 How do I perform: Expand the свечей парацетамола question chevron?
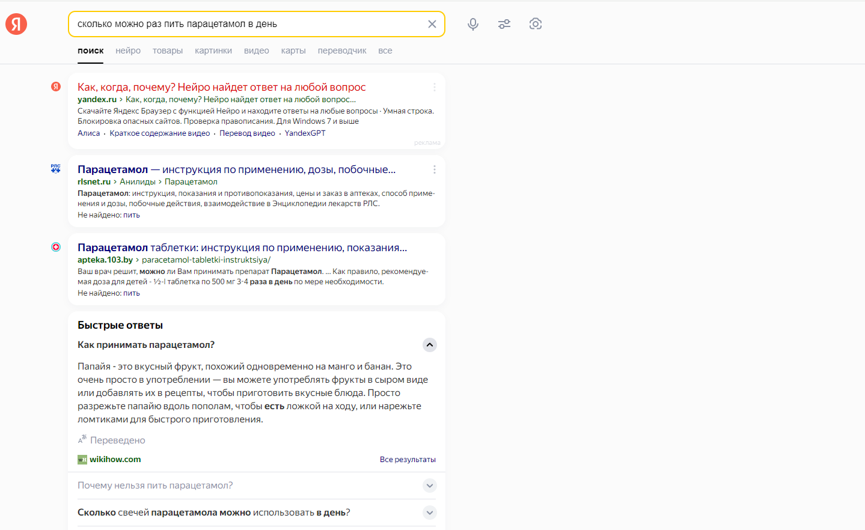429,513
